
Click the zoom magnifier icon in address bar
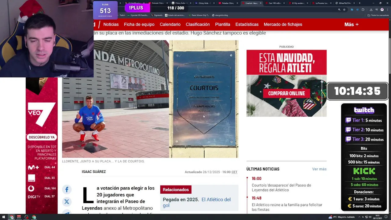[339, 9]
